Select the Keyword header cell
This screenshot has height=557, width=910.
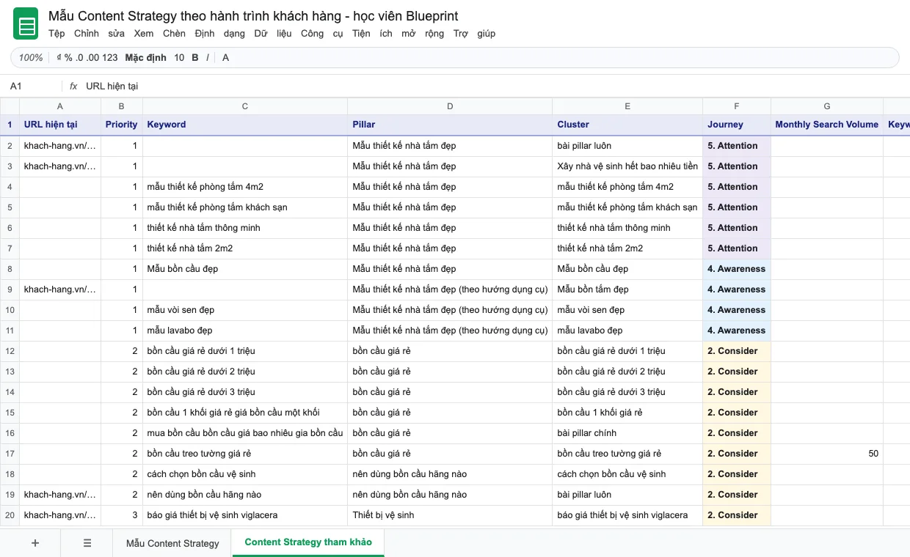click(245, 125)
